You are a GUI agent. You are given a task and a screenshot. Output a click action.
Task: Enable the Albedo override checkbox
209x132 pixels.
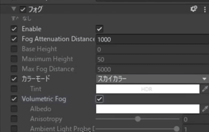tap(14, 109)
